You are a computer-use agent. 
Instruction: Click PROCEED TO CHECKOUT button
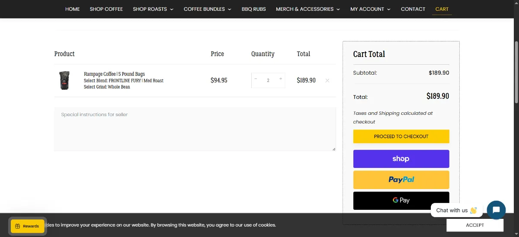coord(401,136)
